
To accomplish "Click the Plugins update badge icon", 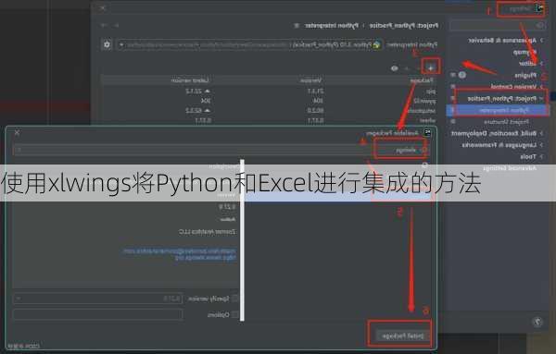I will 462,75.
